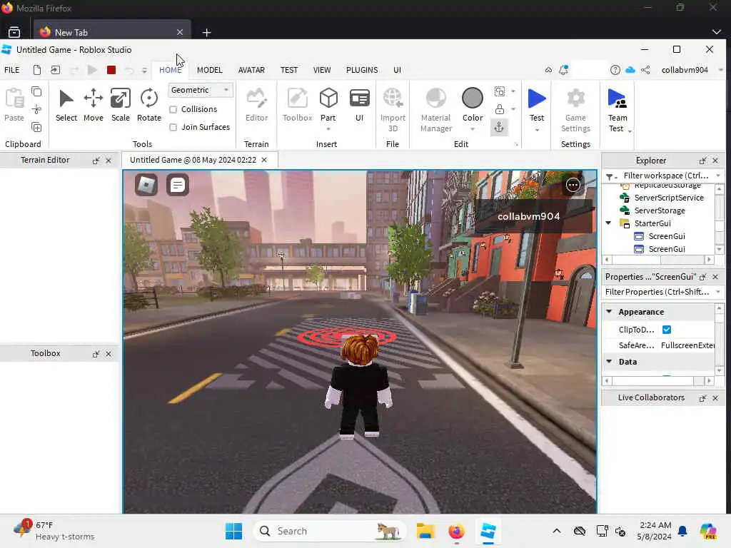The height and width of the screenshot is (548, 731).
Task: Click the Copy icon in Clipboard
Action: pyautogui.click(x=36, y=92)
